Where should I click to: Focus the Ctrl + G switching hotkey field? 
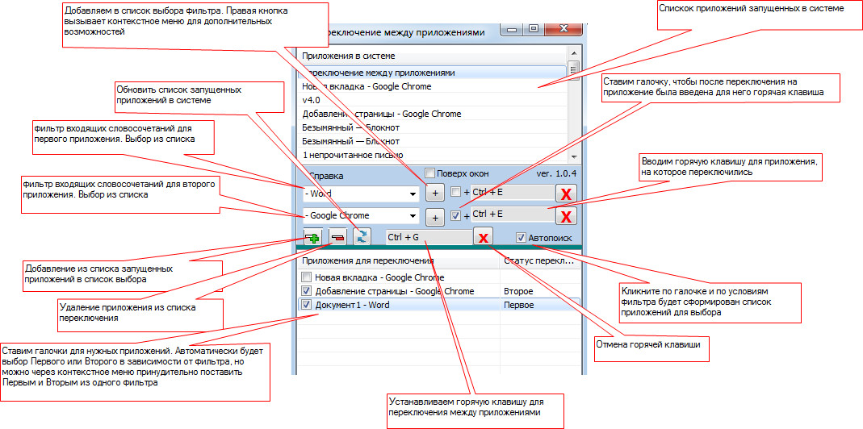(x=429, y=238)
